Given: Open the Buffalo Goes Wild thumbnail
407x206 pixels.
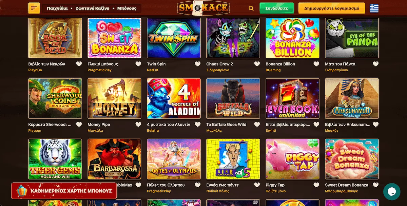Looking at the screenshot, I should [233, 98].
